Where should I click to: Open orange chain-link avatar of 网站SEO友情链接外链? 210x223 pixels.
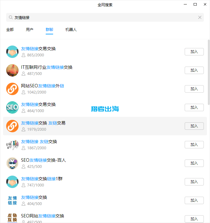click(x=12, y=89)
